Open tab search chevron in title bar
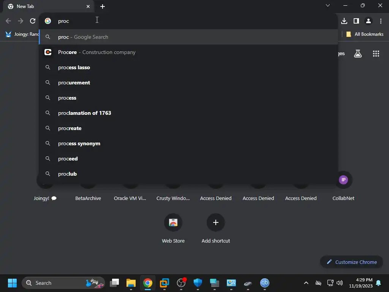This screenshot has height=292, width=389. click(328, 5)
